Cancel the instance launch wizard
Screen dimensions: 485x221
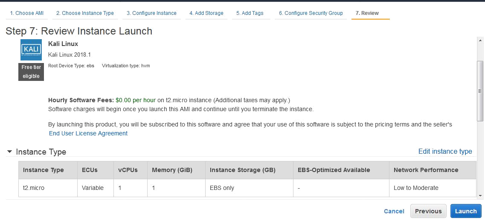coord(394,211)
